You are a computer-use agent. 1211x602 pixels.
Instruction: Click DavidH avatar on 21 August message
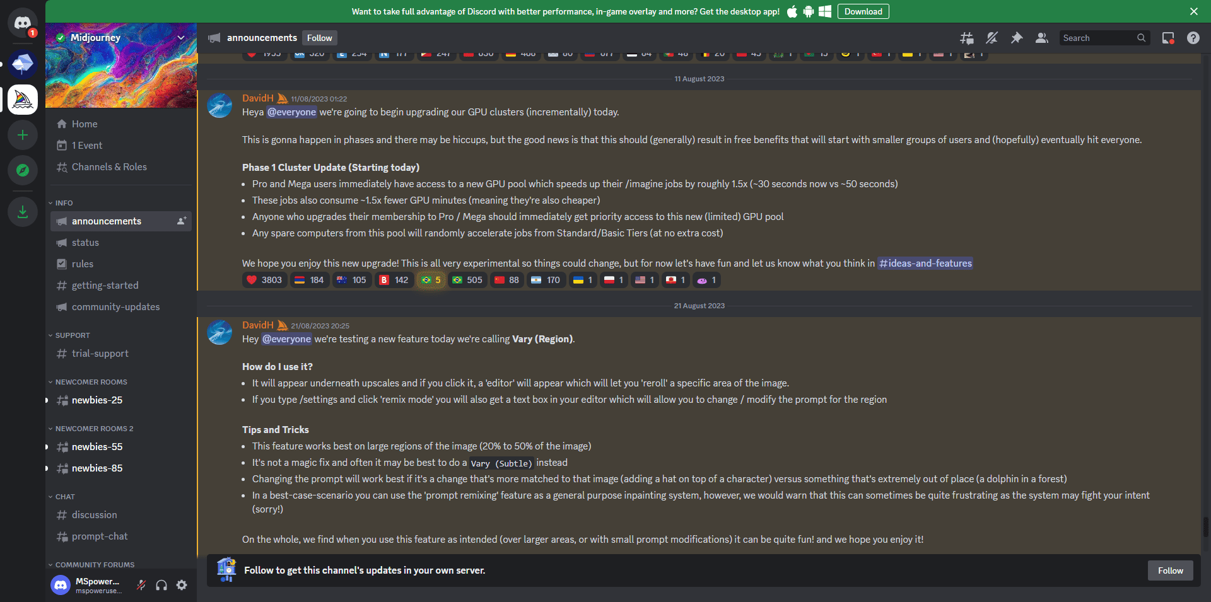pos(219,332)
